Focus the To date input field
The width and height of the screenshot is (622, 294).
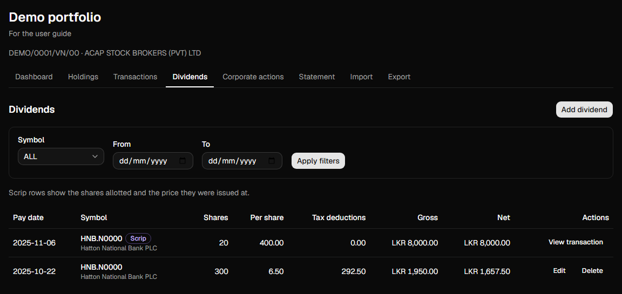[242, 161]
